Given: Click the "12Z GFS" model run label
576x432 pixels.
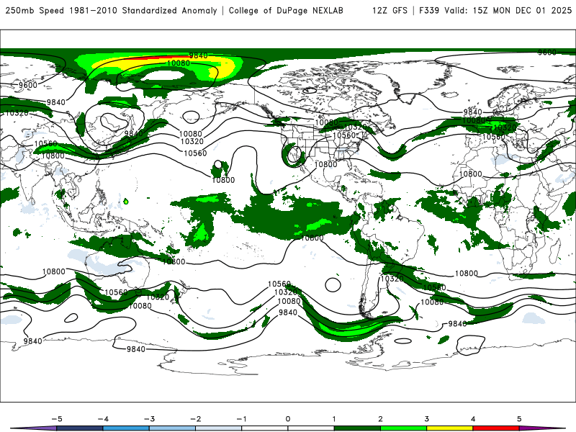Looking at the screenshot, I should [390, 10].
